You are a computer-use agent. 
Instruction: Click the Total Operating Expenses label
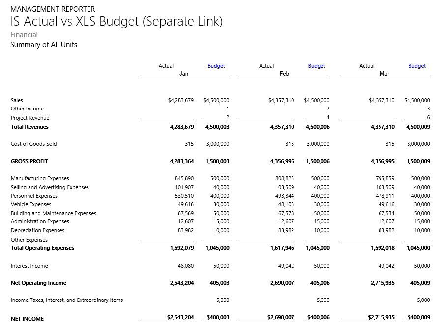click(42, 248)
